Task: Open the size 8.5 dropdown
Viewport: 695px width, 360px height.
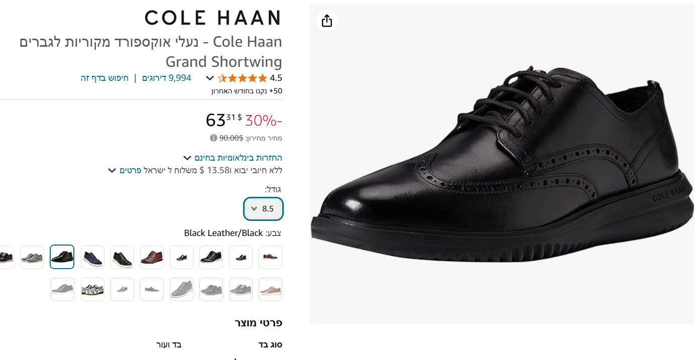Action: [263, 209]
